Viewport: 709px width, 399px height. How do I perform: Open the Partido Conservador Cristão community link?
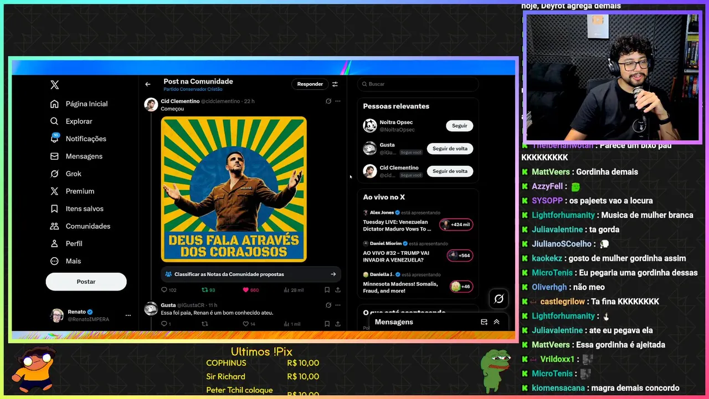[x=193, y=89]
